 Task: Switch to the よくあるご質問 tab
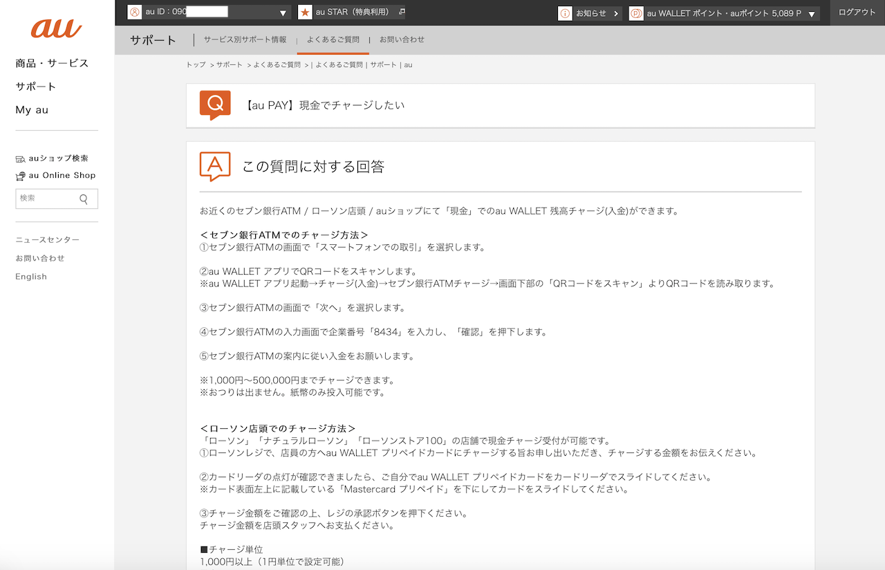[x=333, y=40]
